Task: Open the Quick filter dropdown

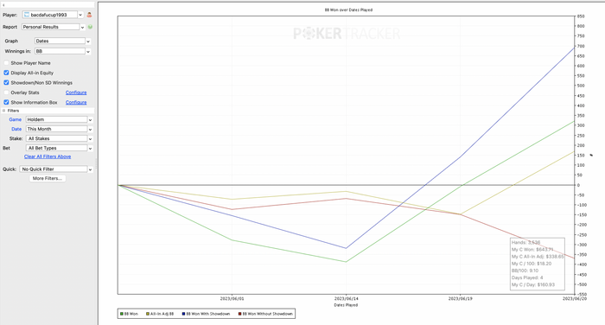Action: pyautogui.click(x=90, y=169)
